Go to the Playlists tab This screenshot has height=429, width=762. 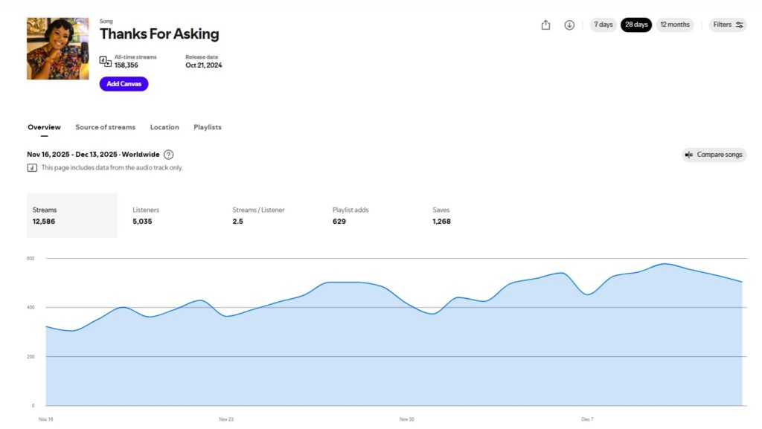click(208, 127)
